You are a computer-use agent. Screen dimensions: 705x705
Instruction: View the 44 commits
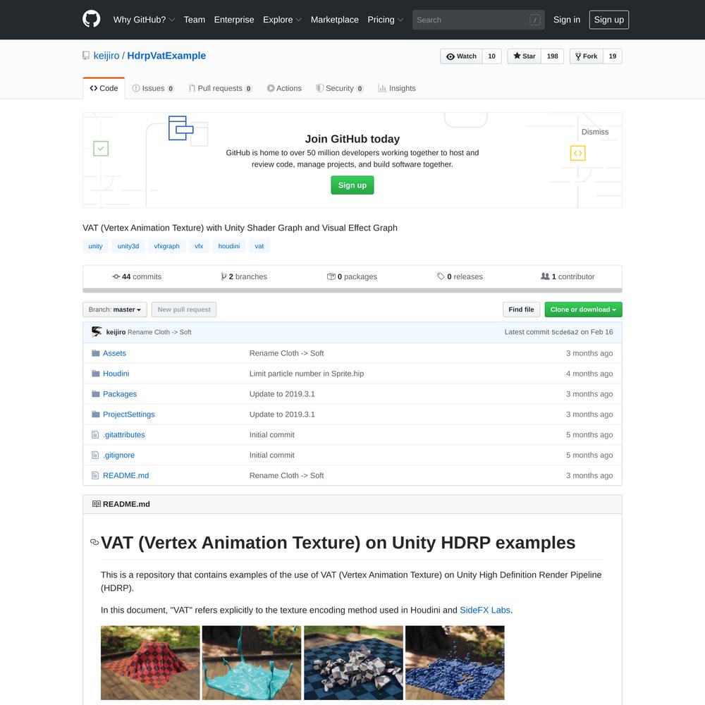tap(137, 276)
